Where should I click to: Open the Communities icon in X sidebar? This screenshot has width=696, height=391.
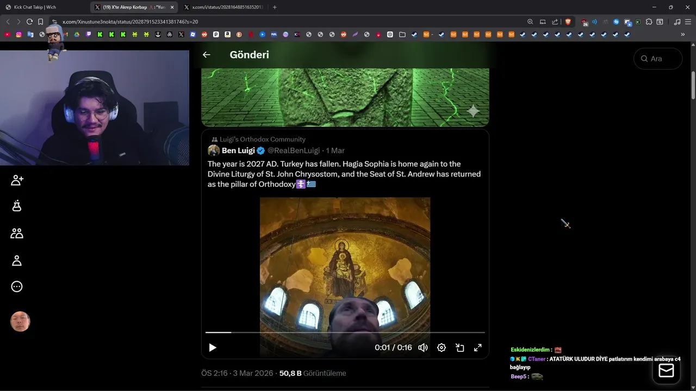[x=17, y=234]
